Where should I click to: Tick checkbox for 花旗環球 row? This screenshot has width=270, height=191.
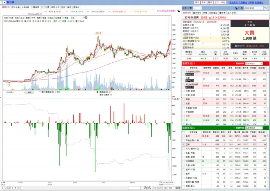click(x=184, y=161)
